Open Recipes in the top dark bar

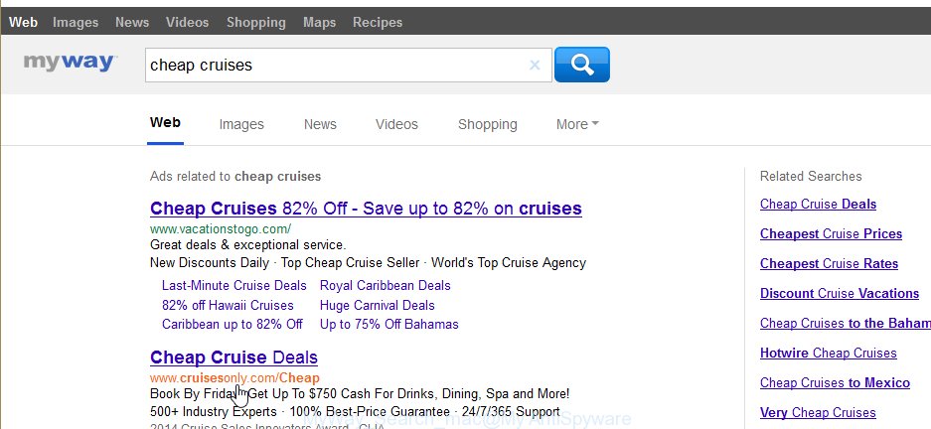coord(378,23)
